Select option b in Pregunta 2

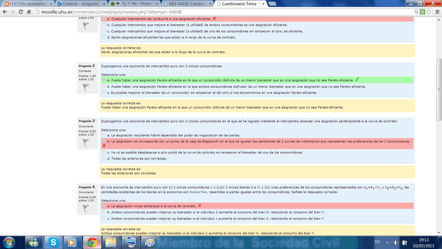point(103,86)
